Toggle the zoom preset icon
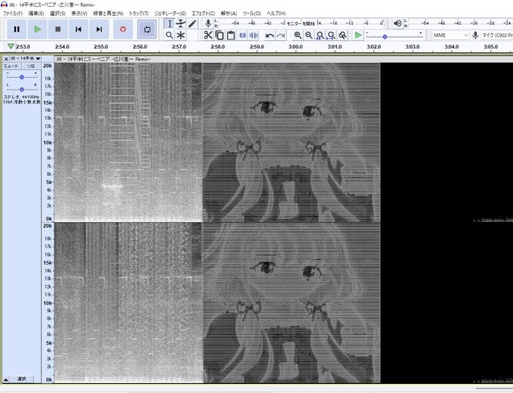 click(x=343, y=35)
